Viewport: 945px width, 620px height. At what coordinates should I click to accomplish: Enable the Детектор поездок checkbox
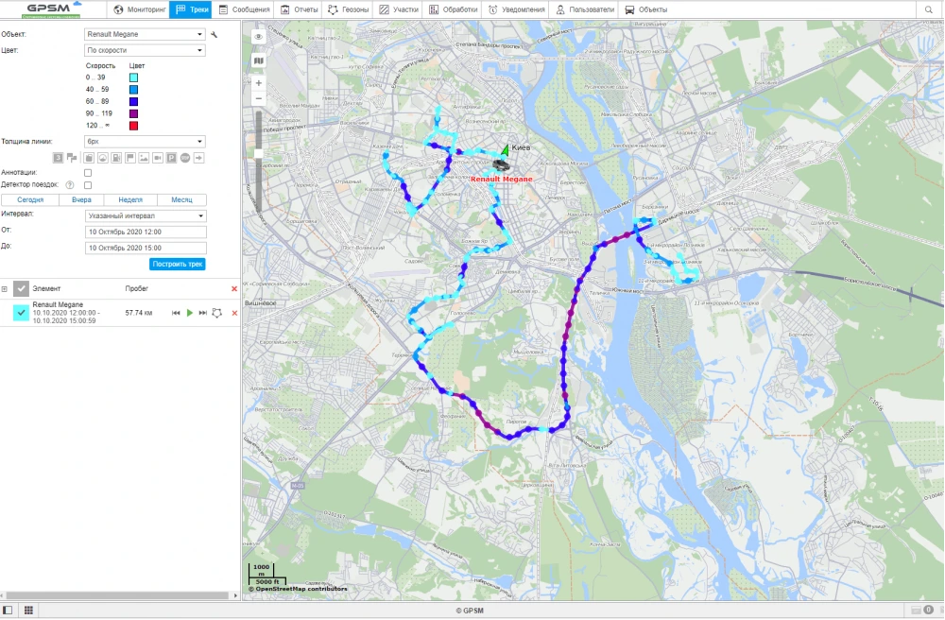coord(88,185)
